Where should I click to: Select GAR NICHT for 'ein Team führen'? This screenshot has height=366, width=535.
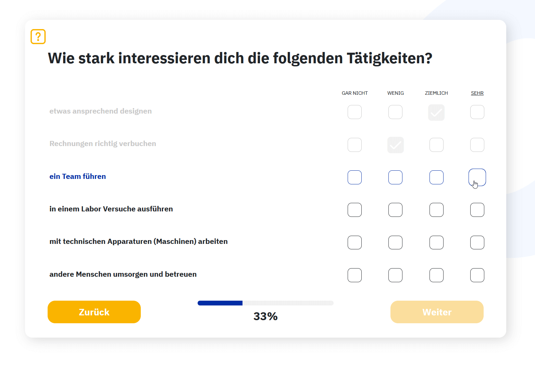354,177
